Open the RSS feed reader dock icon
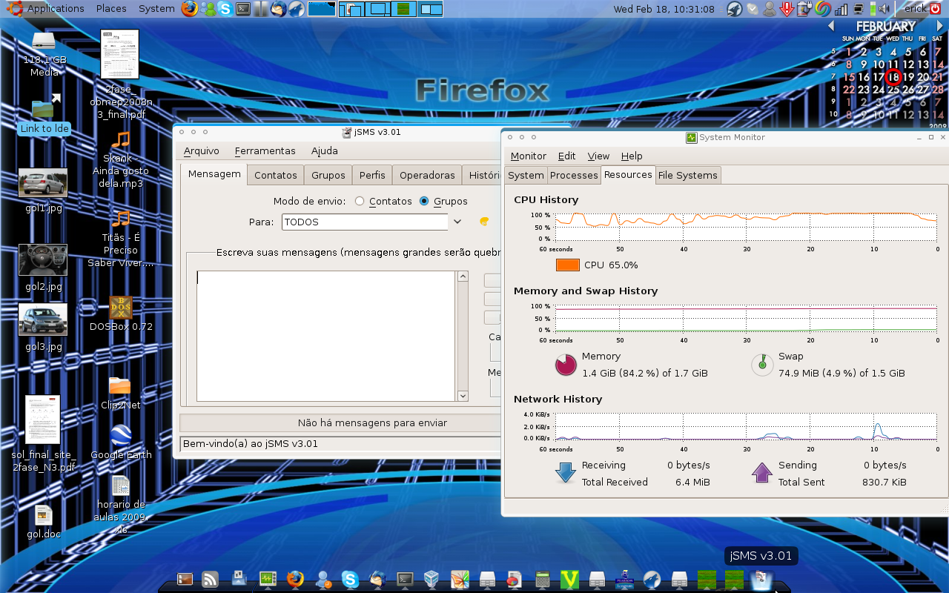This screenshot has height=593, width=949. click(211, 579)
